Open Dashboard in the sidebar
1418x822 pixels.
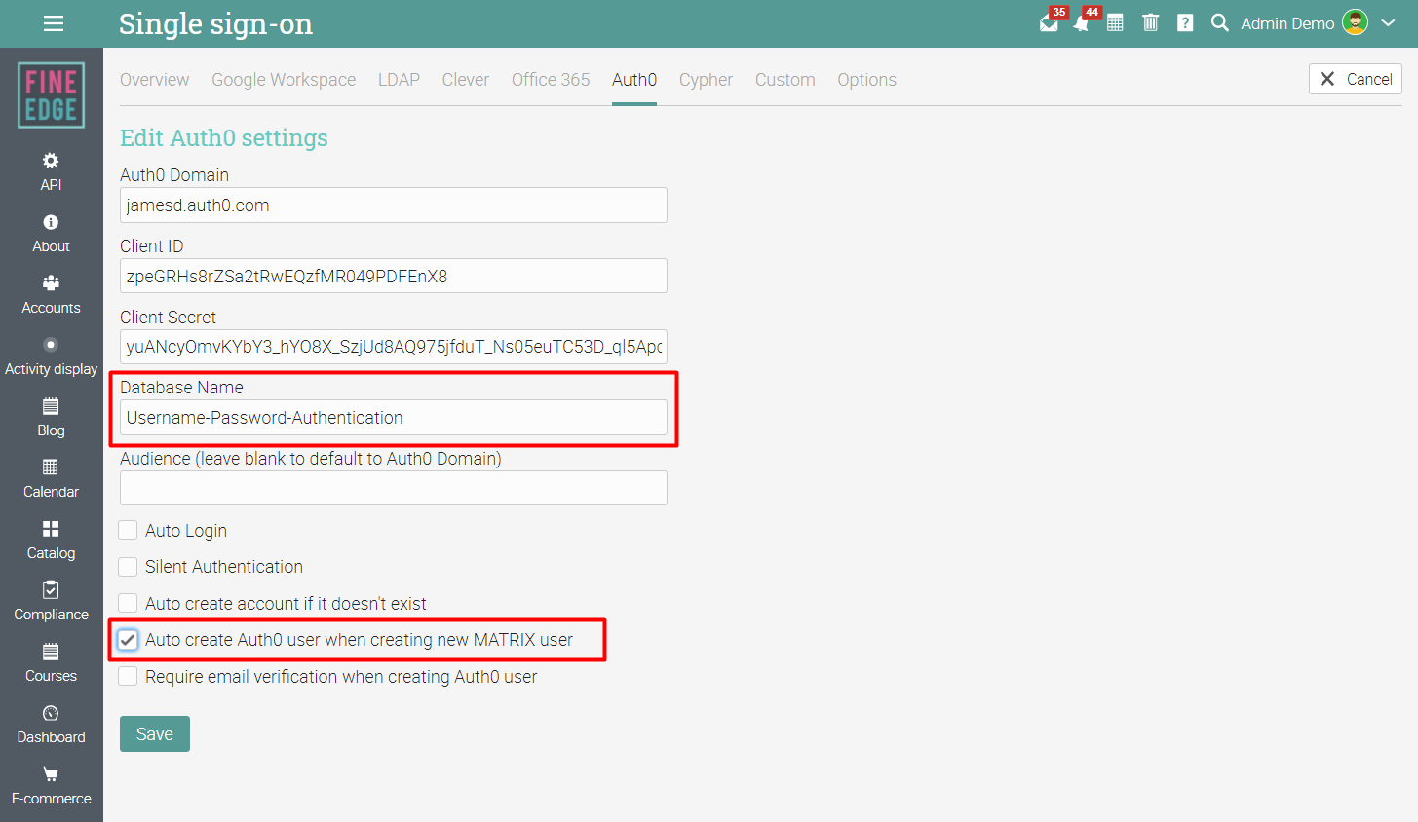coord(51,725)
